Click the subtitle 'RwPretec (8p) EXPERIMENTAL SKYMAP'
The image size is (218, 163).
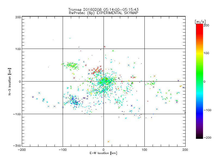(104, 13)
